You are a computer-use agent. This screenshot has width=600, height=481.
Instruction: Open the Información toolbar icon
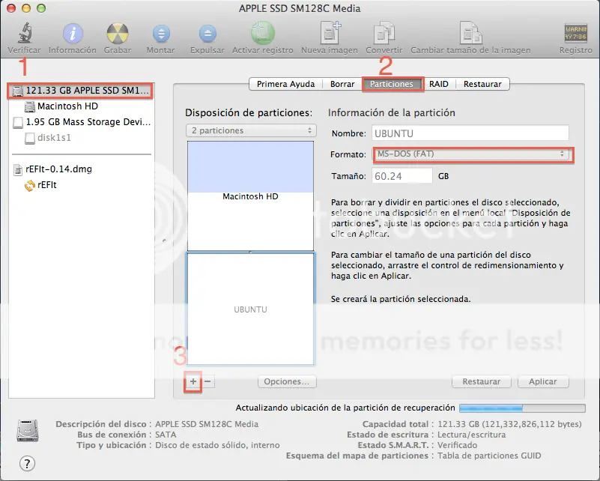click(x=73, y=33)
